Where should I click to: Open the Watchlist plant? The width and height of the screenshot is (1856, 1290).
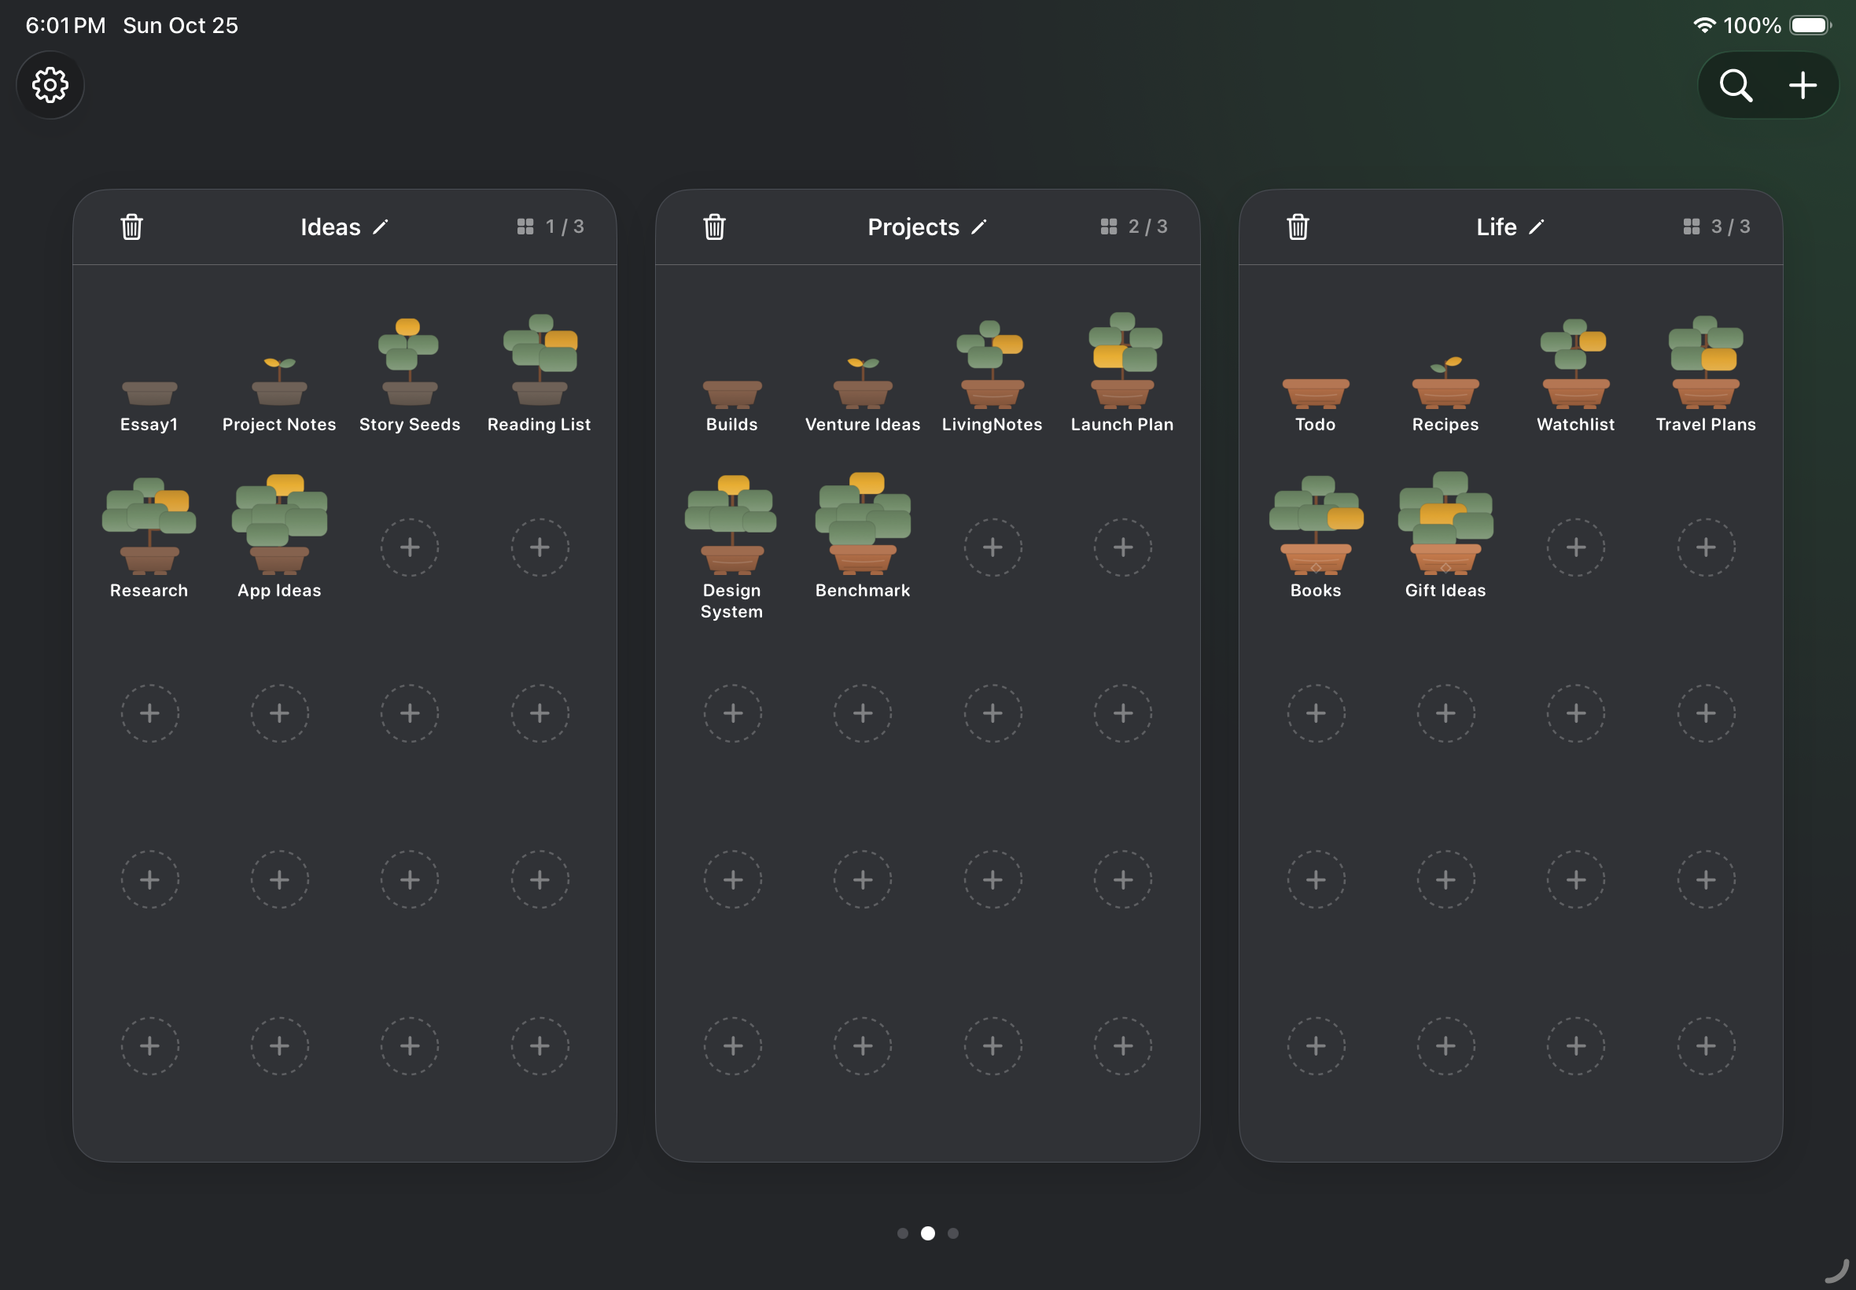click(1575, 363)
